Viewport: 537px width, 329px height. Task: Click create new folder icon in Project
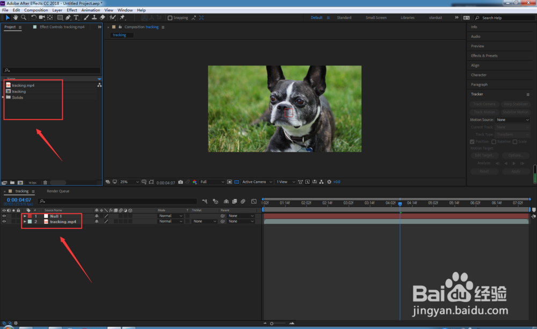pyautogui.click(x=12, y=183)
